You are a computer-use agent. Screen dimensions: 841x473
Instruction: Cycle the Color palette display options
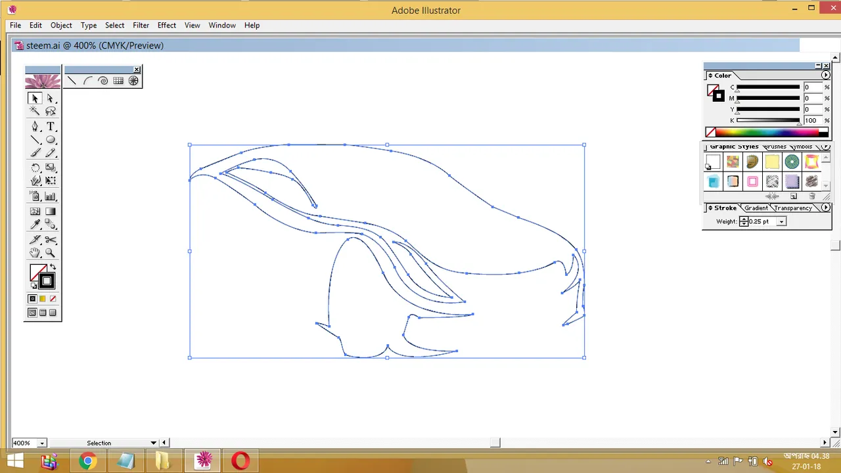pyautogui.click(x=710, y=76)
